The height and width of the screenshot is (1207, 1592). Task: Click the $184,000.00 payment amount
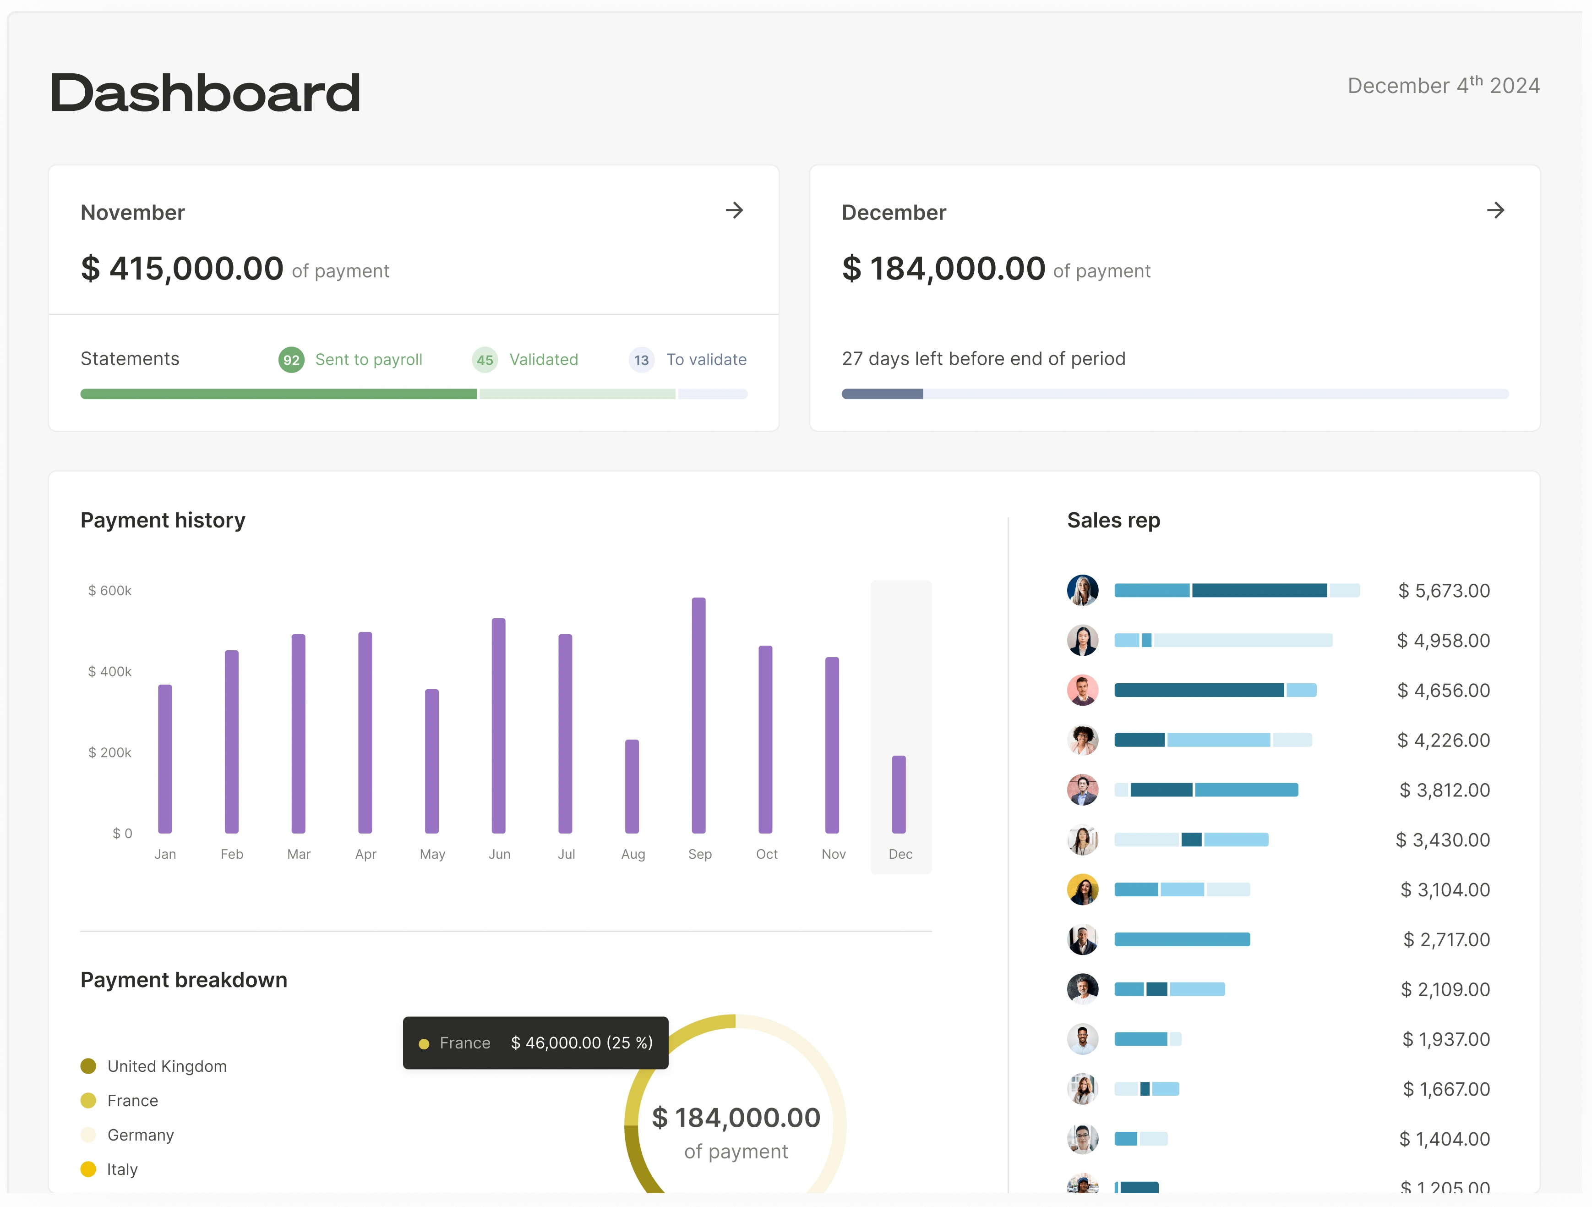pyautogui.click(x=943, y=268)
